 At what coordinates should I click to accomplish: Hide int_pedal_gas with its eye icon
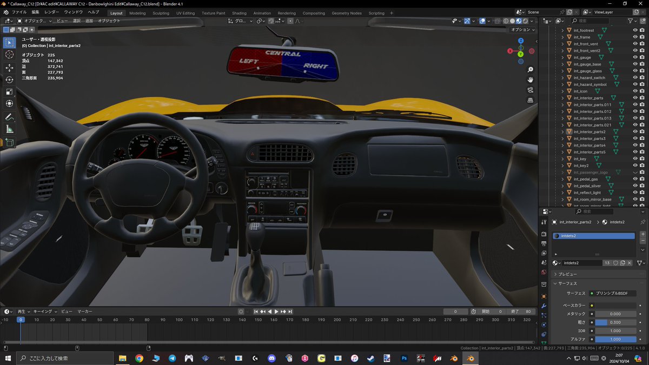pos(635,179)
